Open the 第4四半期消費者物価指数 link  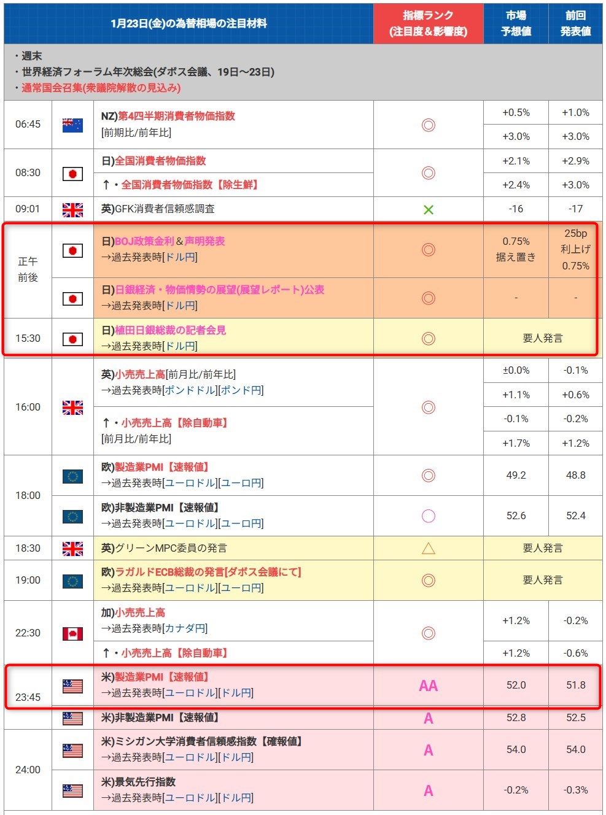tap(176, 116)
